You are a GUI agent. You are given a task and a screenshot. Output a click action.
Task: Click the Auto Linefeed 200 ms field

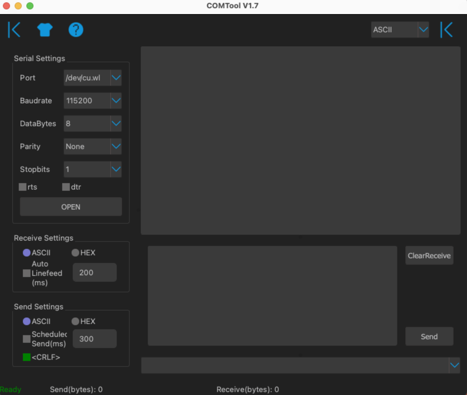coord(95,272)
